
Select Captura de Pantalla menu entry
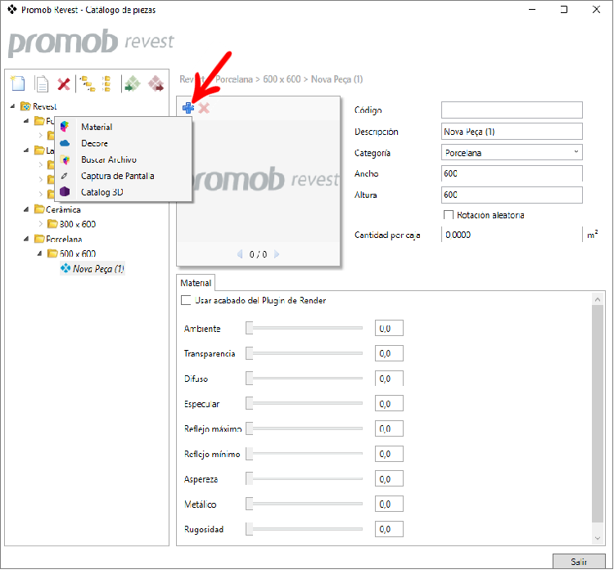[123, 176]
